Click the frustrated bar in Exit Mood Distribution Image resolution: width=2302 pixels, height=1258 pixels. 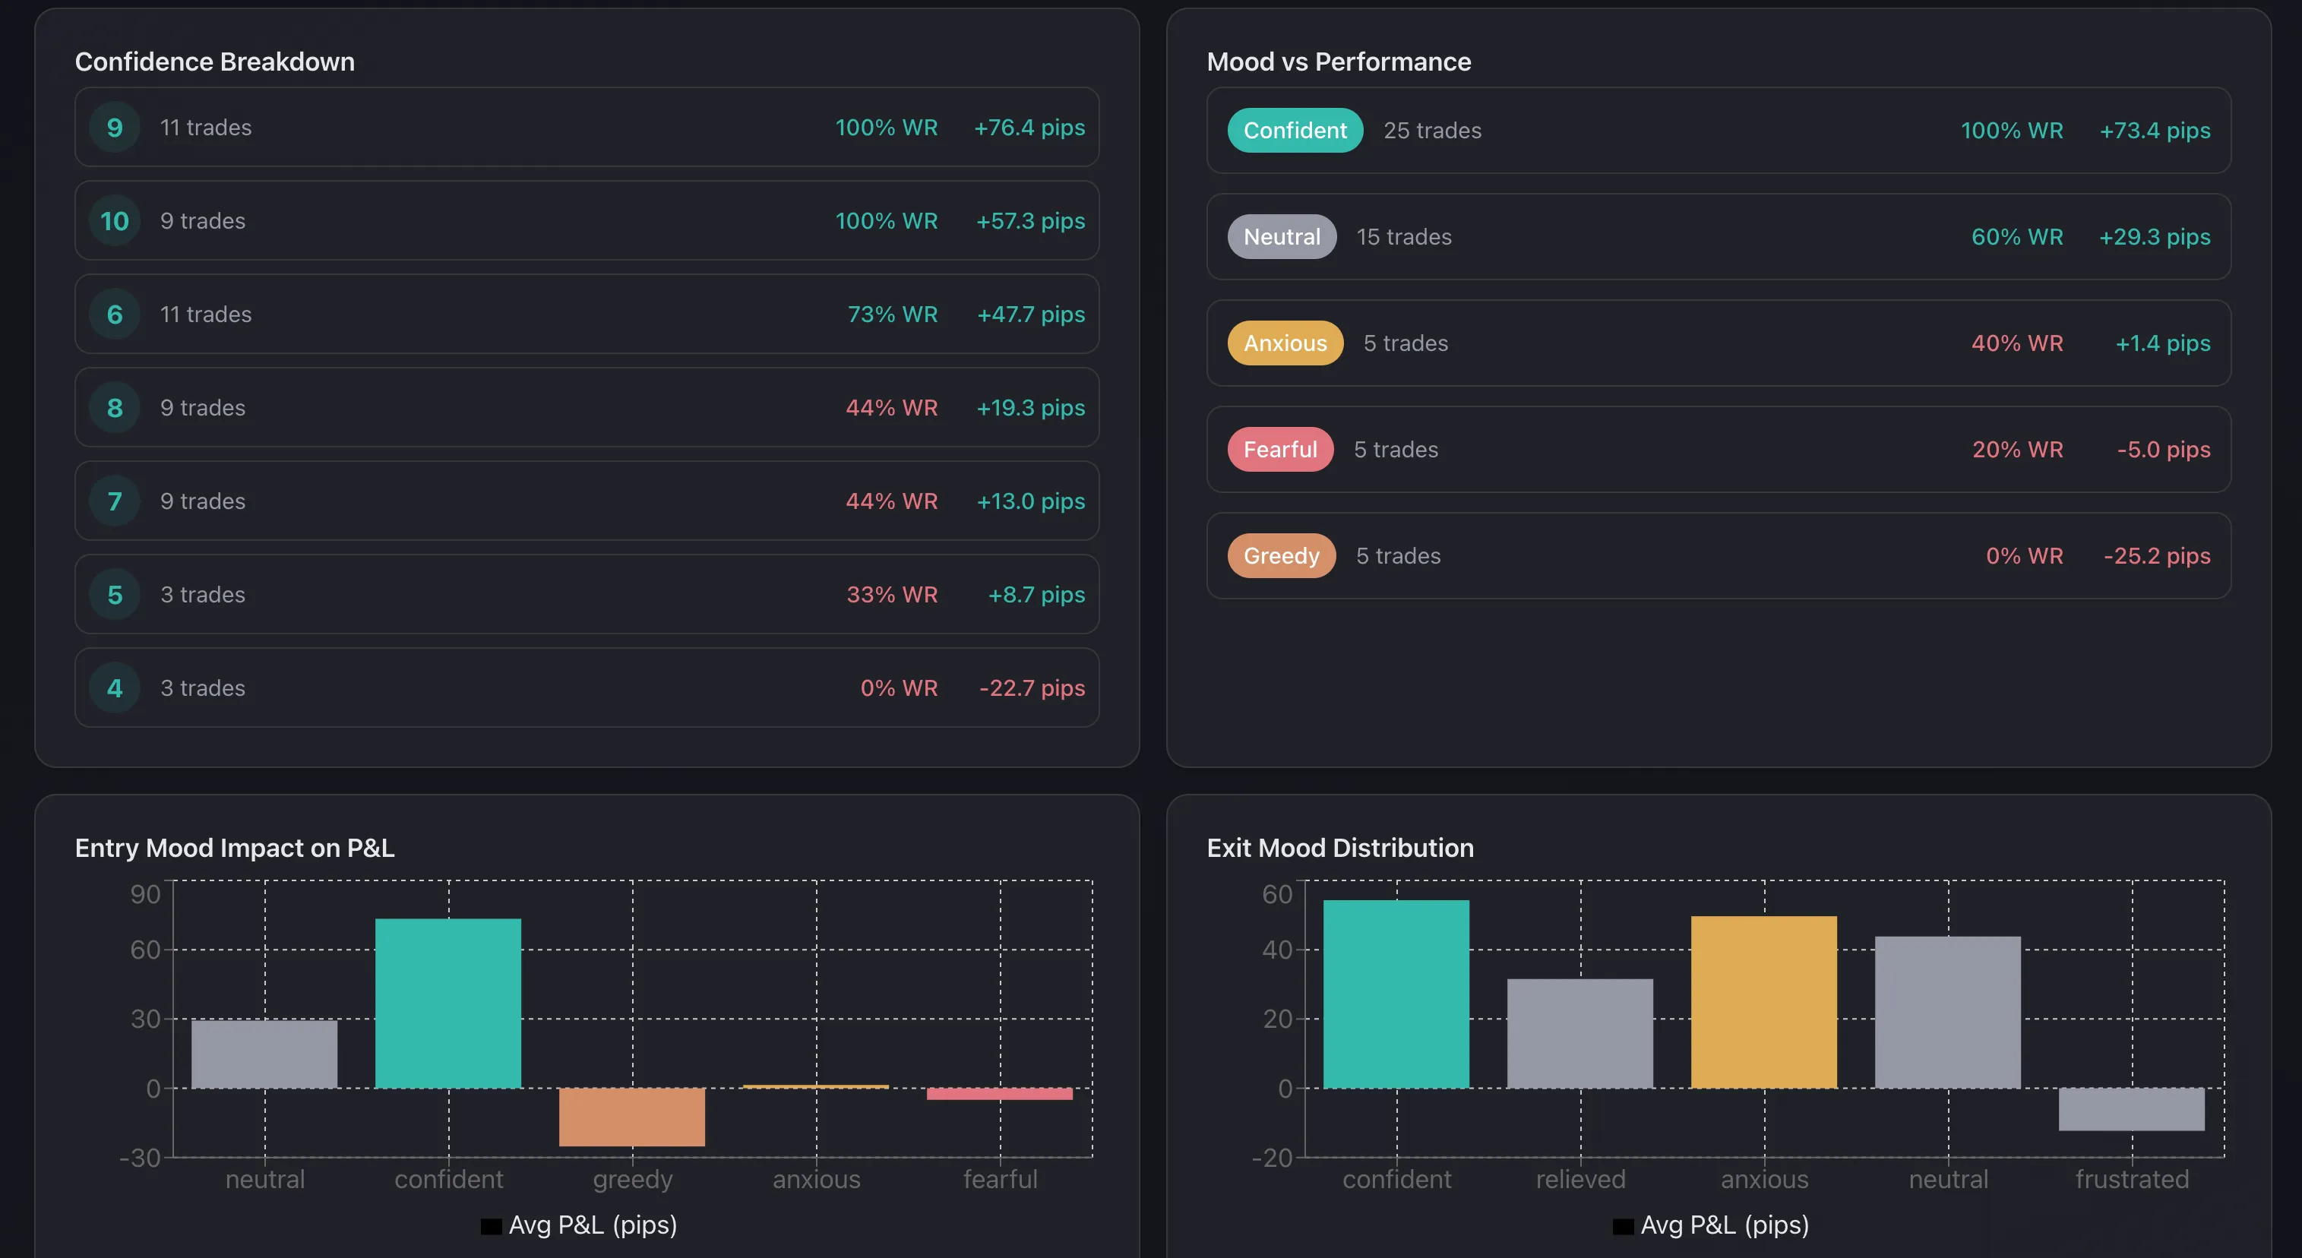[2133, 1111]
